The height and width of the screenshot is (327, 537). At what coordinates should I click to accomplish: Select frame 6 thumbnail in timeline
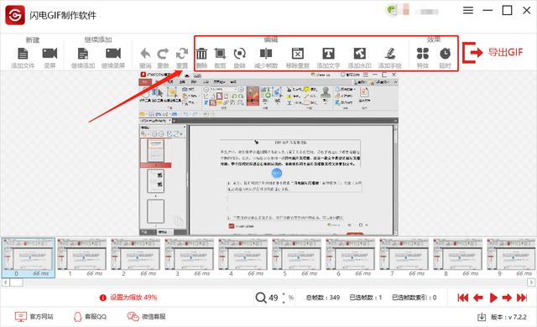click(351, 257)
